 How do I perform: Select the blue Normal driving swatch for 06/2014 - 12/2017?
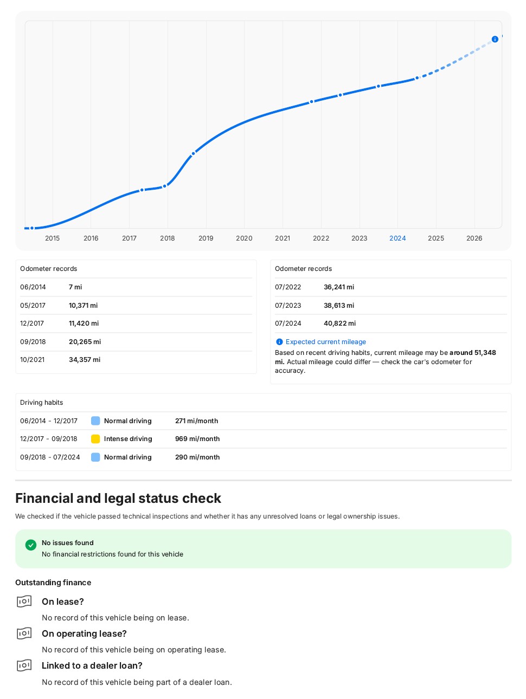pyautogui.click(x=95, y=421)
